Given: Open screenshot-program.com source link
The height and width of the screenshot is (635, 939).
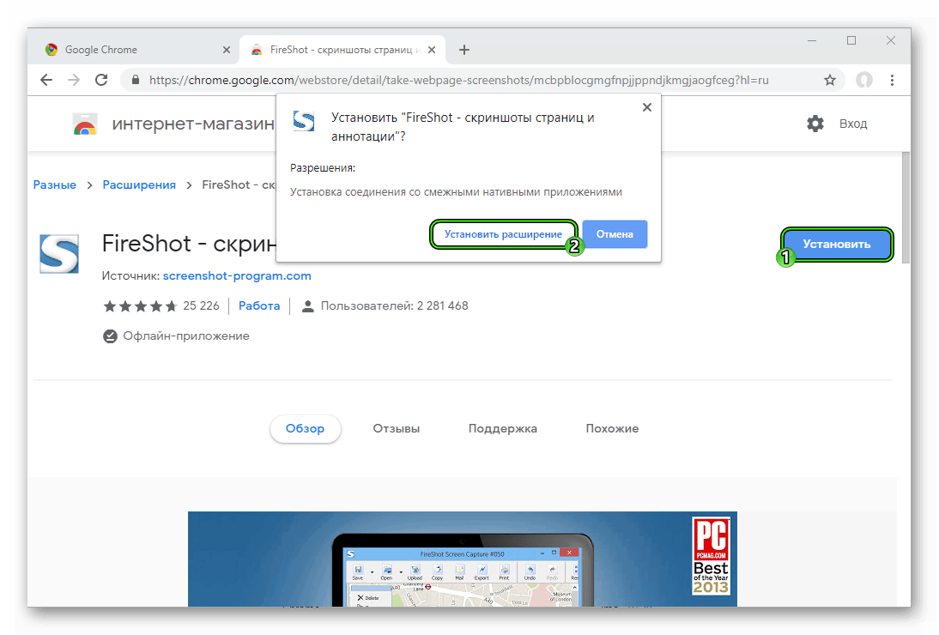Looking at the screenshot, I should tap(237, 276).
